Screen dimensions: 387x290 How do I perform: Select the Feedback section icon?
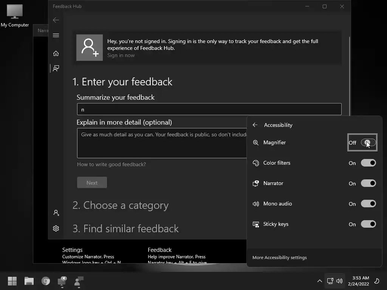(56, 68)
